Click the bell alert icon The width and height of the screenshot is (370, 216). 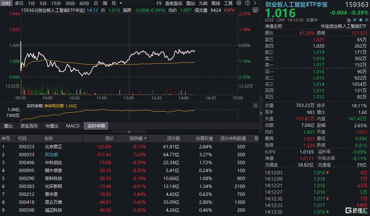[360, 20]
